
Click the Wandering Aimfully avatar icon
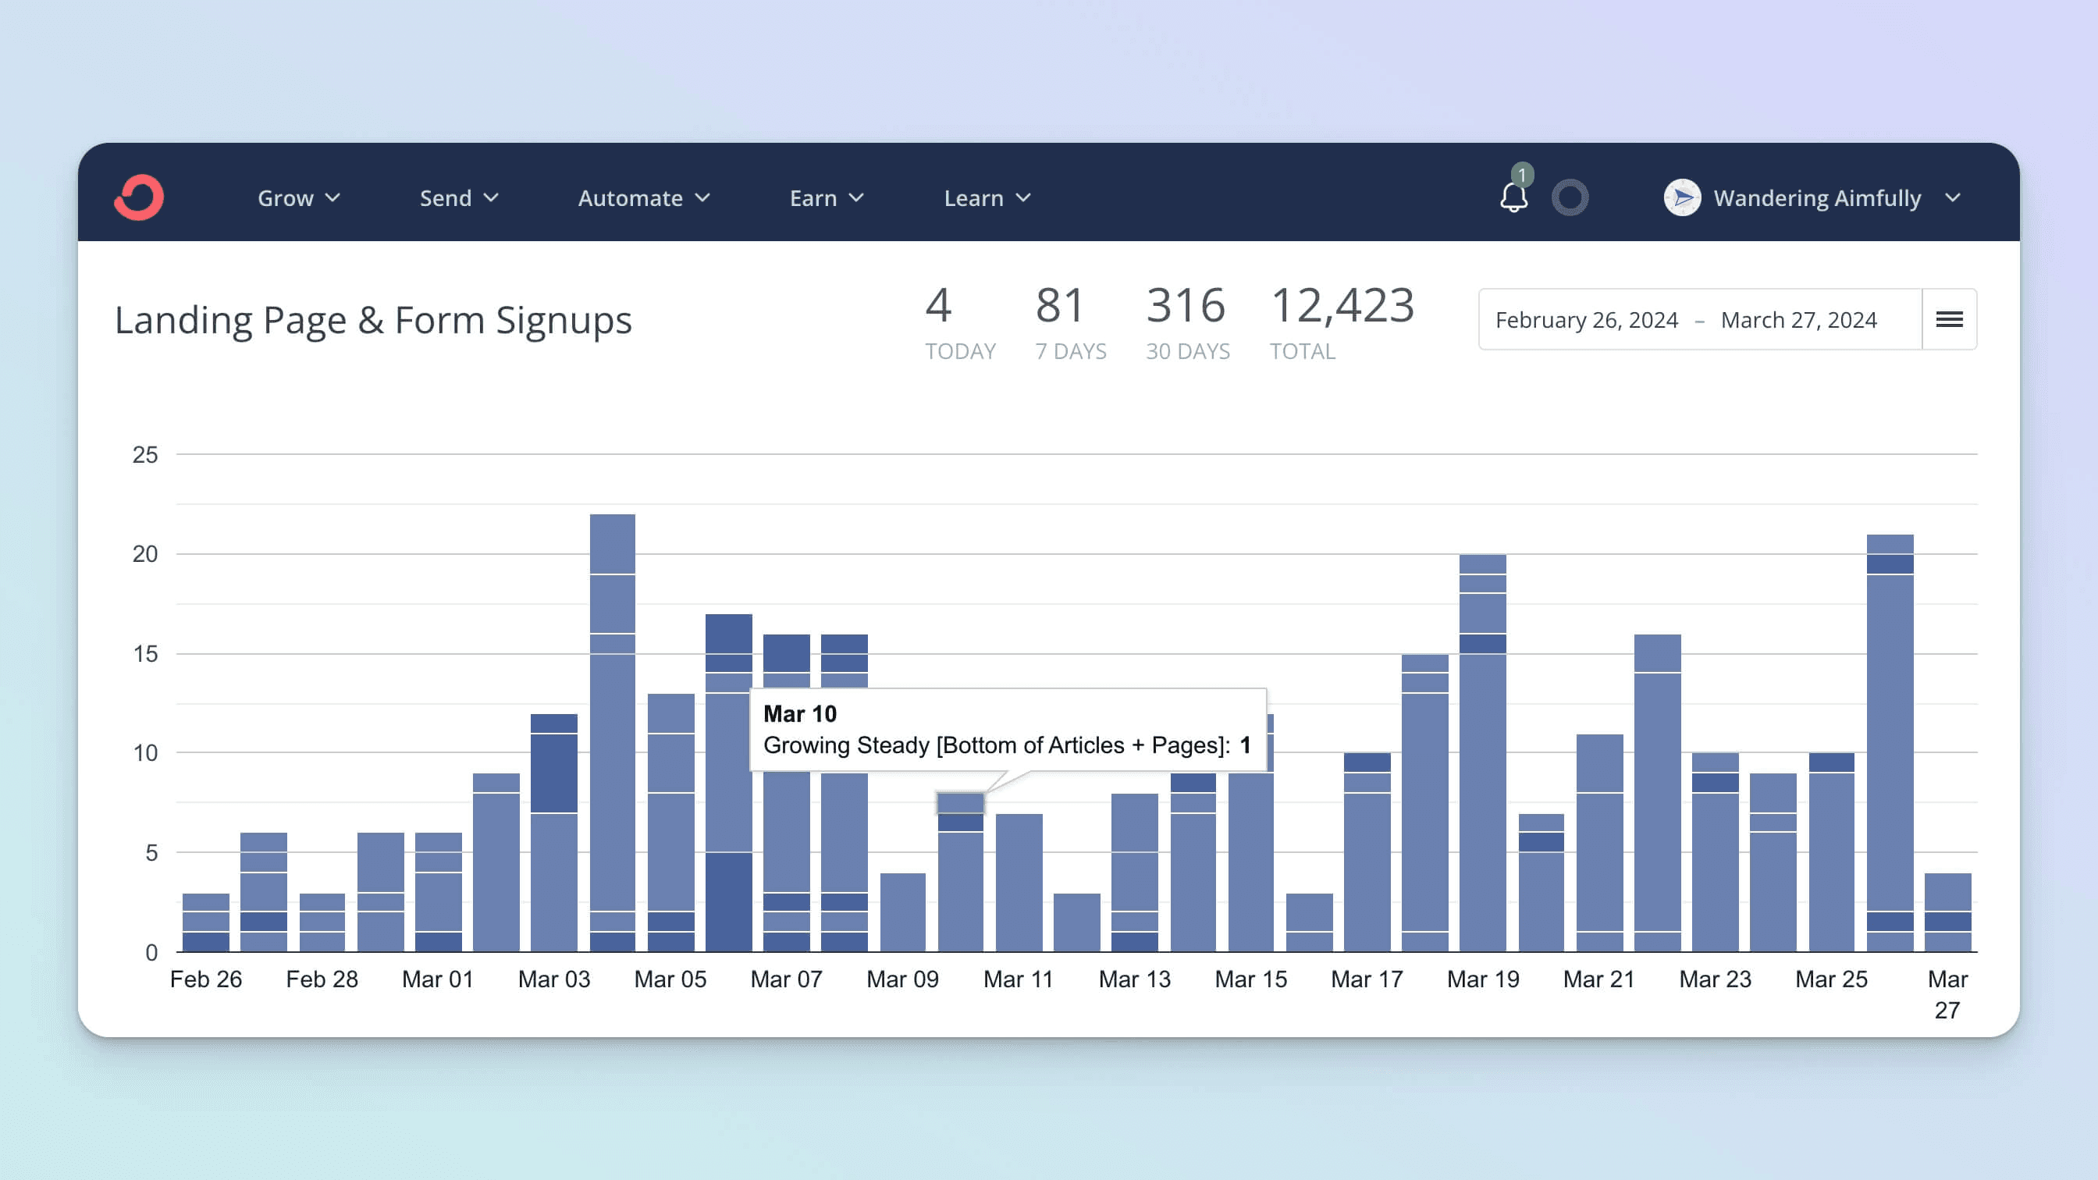(1682, 197)
